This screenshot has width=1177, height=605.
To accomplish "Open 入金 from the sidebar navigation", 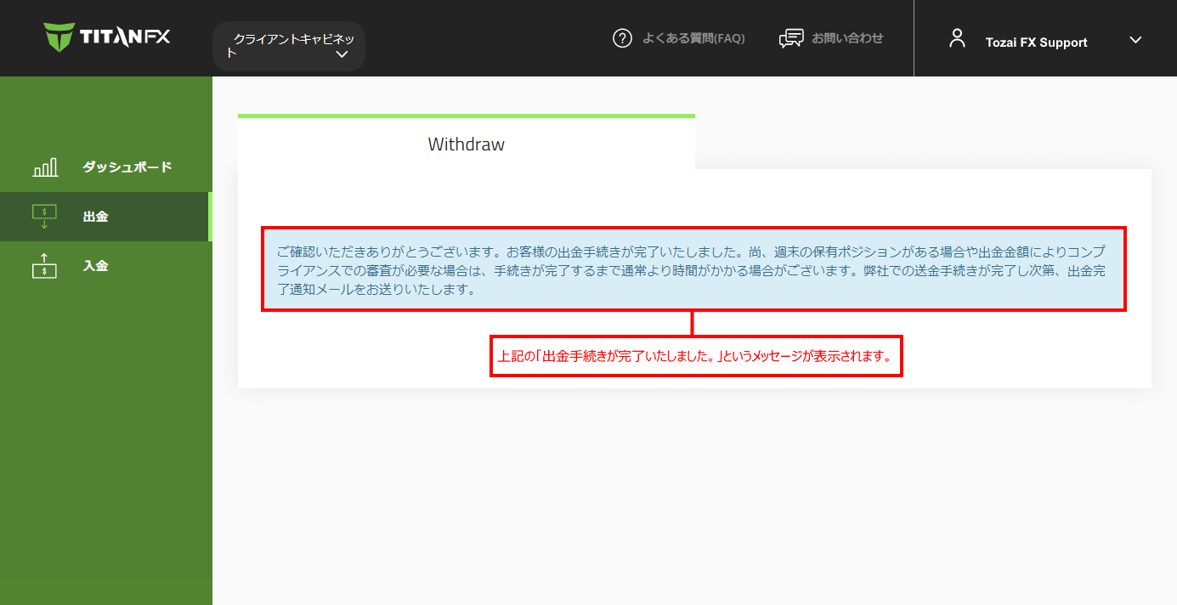I will point(94,265).
